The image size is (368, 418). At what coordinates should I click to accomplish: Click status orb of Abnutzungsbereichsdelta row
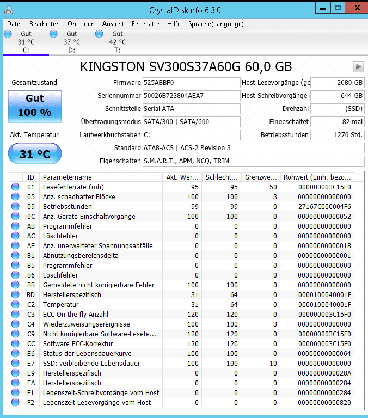tap(15, 255)
